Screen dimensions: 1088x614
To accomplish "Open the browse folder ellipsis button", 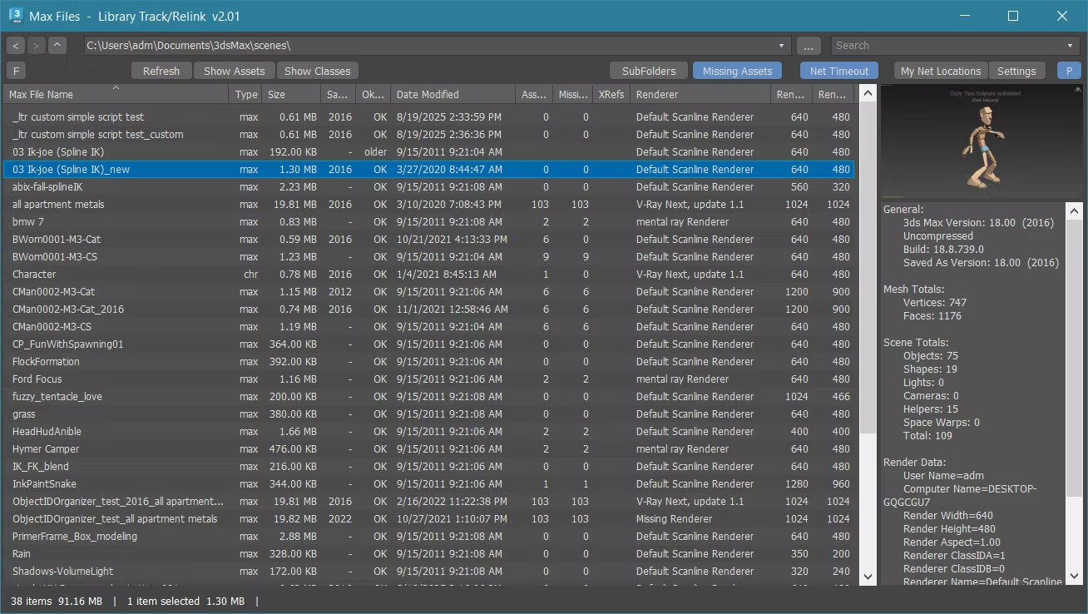I will coord(809,46).
